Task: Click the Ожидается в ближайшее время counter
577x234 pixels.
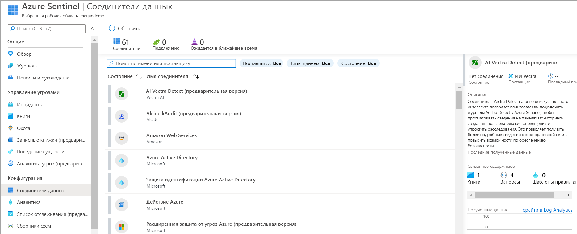Action: click(224, 44)
